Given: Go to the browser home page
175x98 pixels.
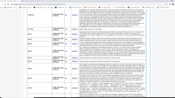Looking at the screenshot, I should point(8,4).
